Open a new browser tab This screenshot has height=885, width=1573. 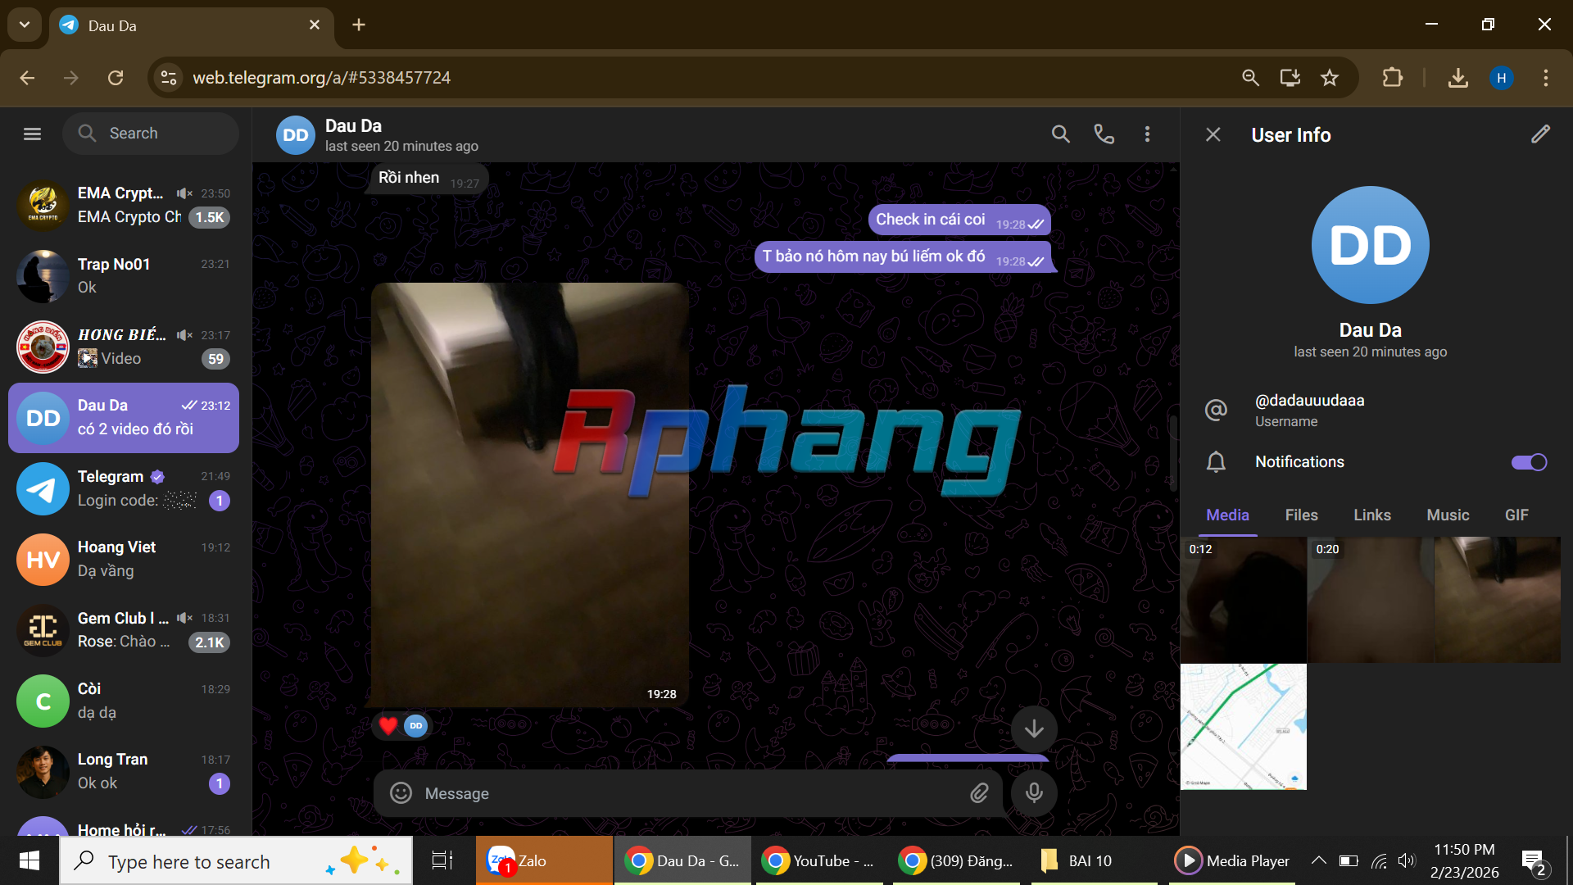coord(359,25)
